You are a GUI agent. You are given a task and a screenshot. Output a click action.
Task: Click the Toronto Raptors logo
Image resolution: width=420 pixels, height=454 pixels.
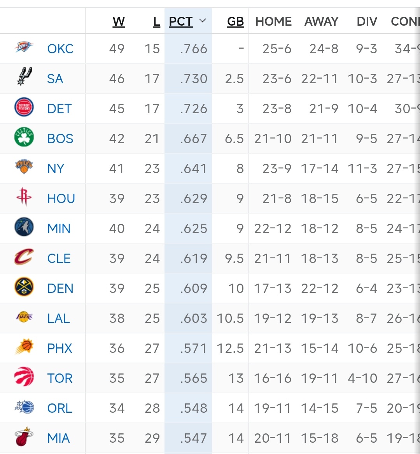24,377
